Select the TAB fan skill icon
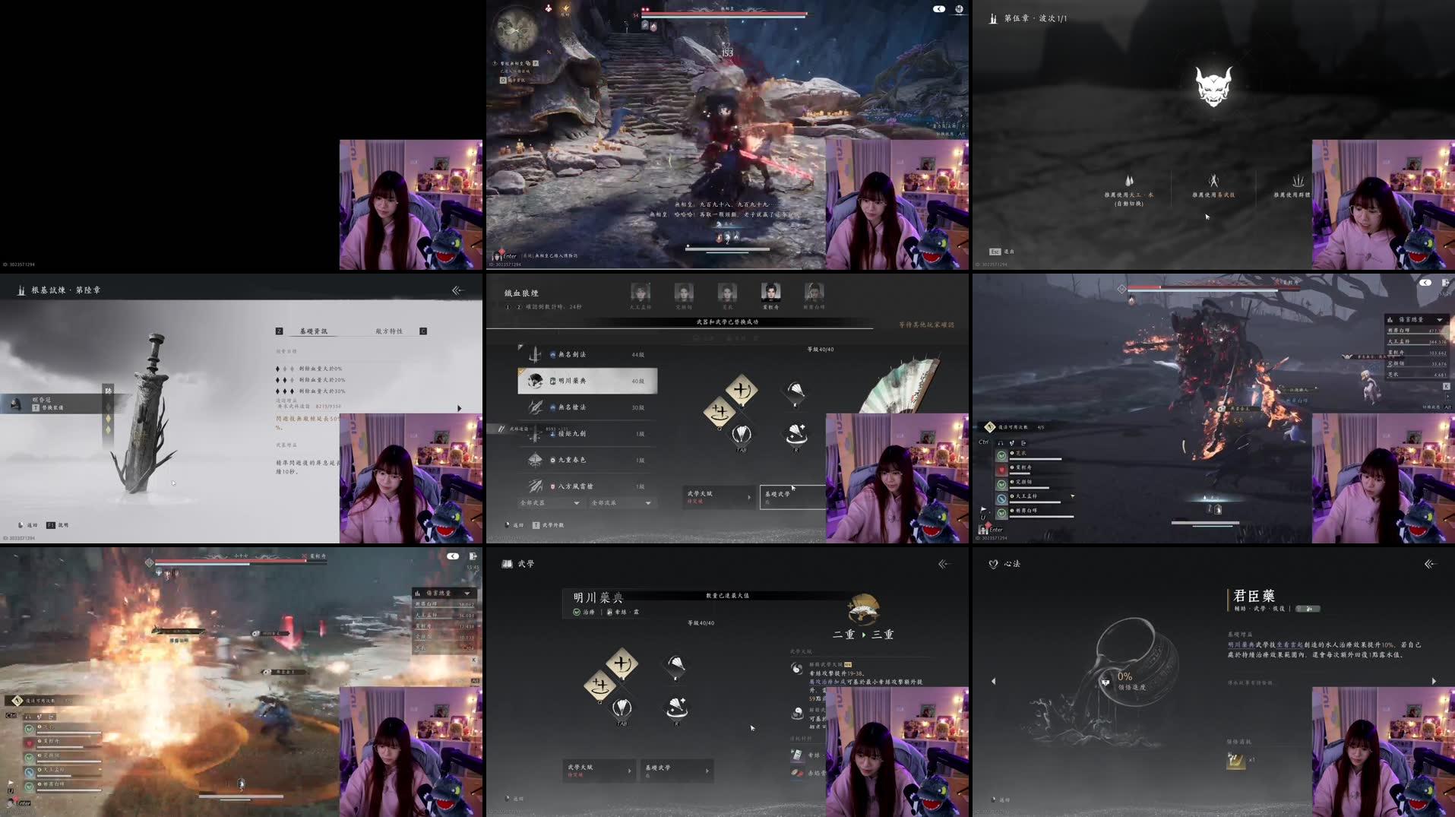Viewport: 1455px width, 817px height. (x=622, y=708)
